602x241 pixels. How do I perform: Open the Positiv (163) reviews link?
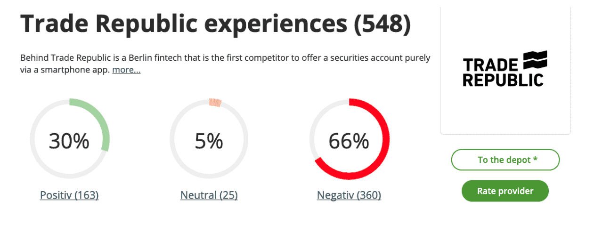pyautogui.click(x=69, y=195)
